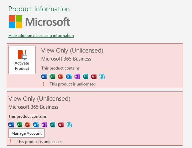
Task: Click the PowerPoint icon in the first product panel
Action: pyautogui.click(x=61, y=76)
